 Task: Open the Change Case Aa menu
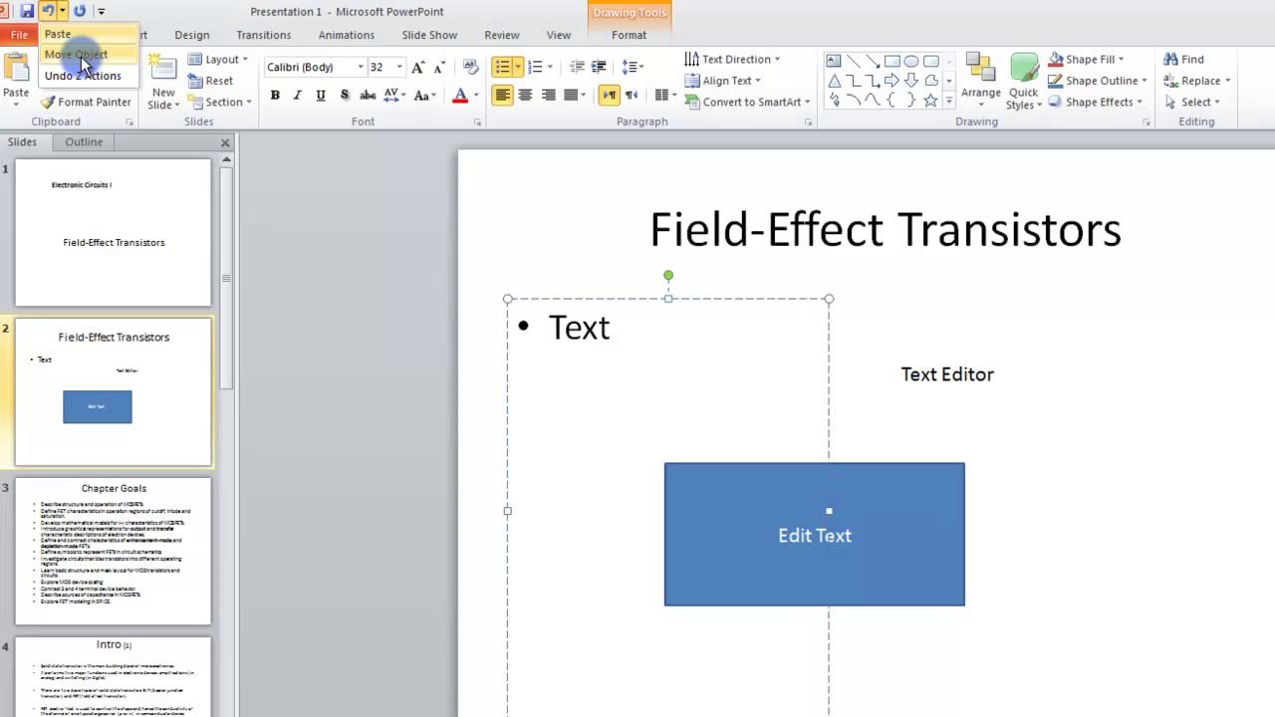[425, 96]
